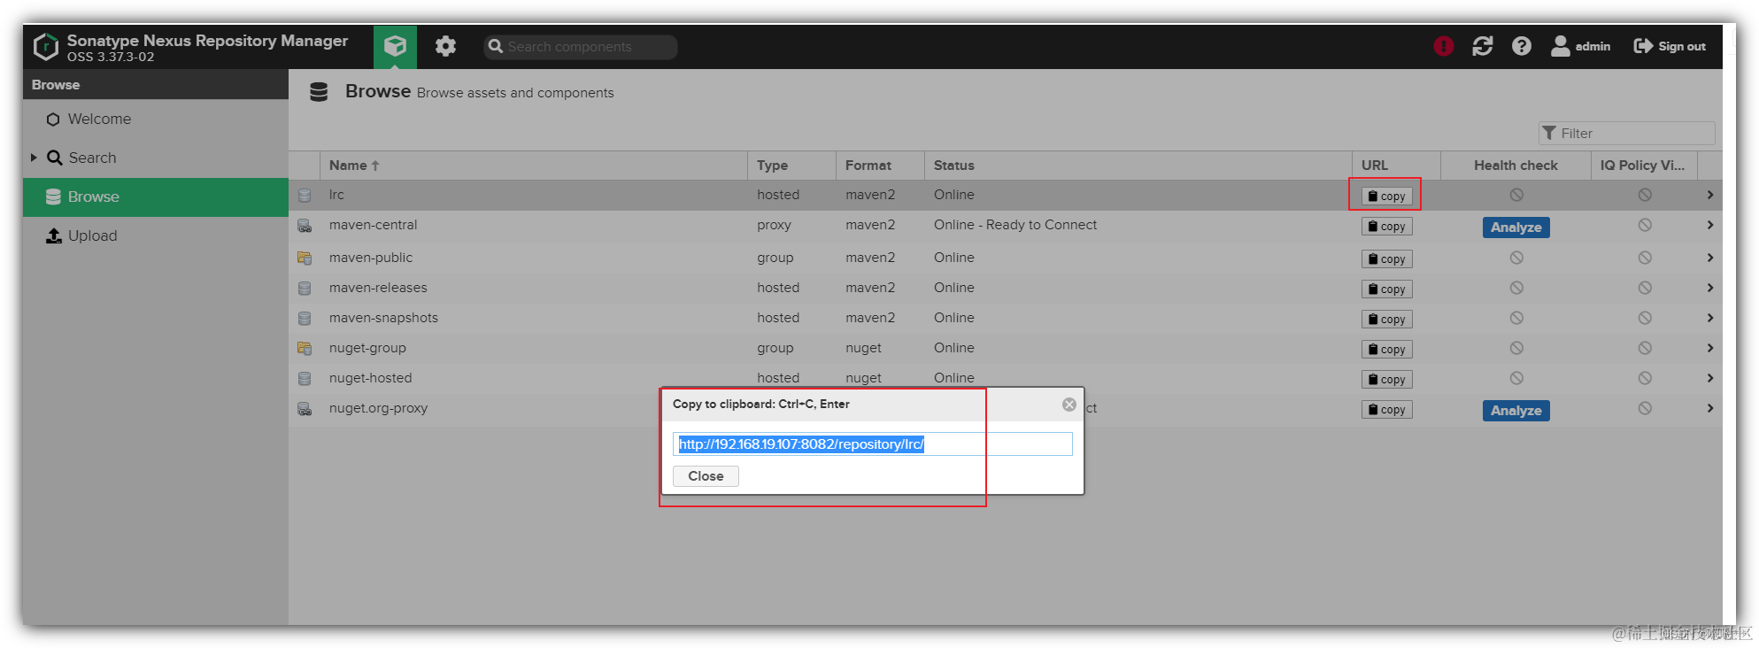This screenshot has width=1759, height=648.
Task: Open the help question mark icon
Action: (1522, 46)
